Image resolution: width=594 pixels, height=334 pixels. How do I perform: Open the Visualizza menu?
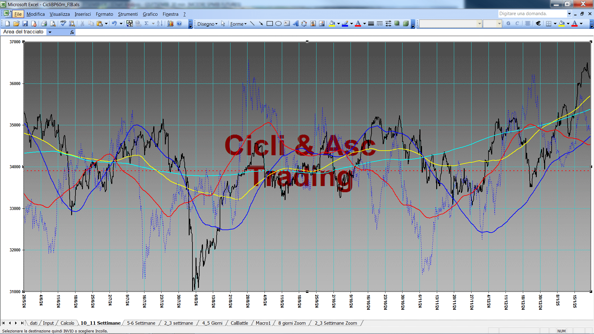60,14
